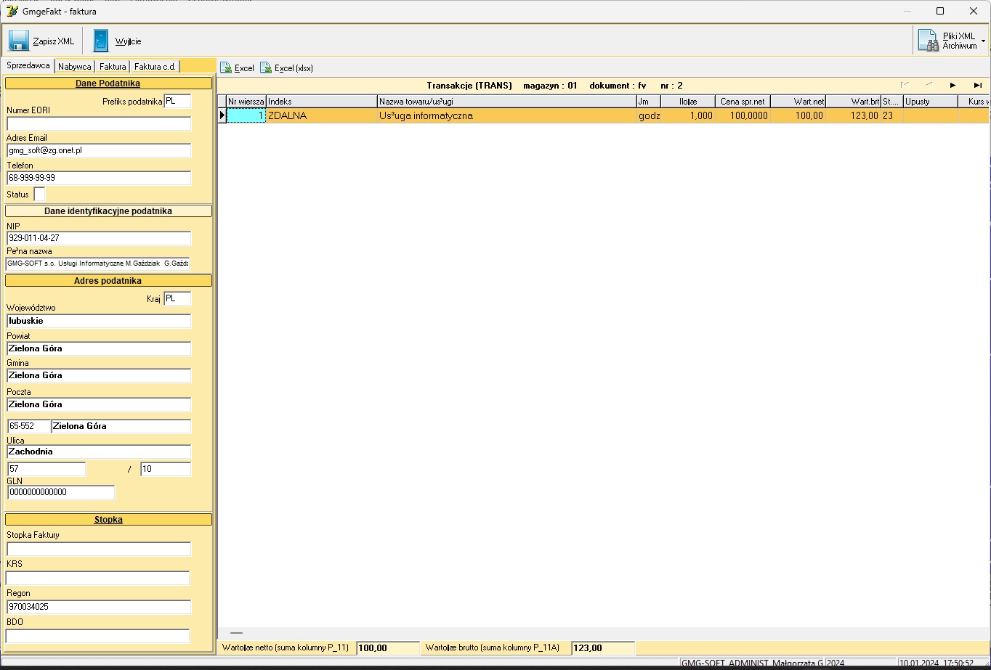Click the city field next to postal code
Screen dimensions: 991x670
coord(121,426)
